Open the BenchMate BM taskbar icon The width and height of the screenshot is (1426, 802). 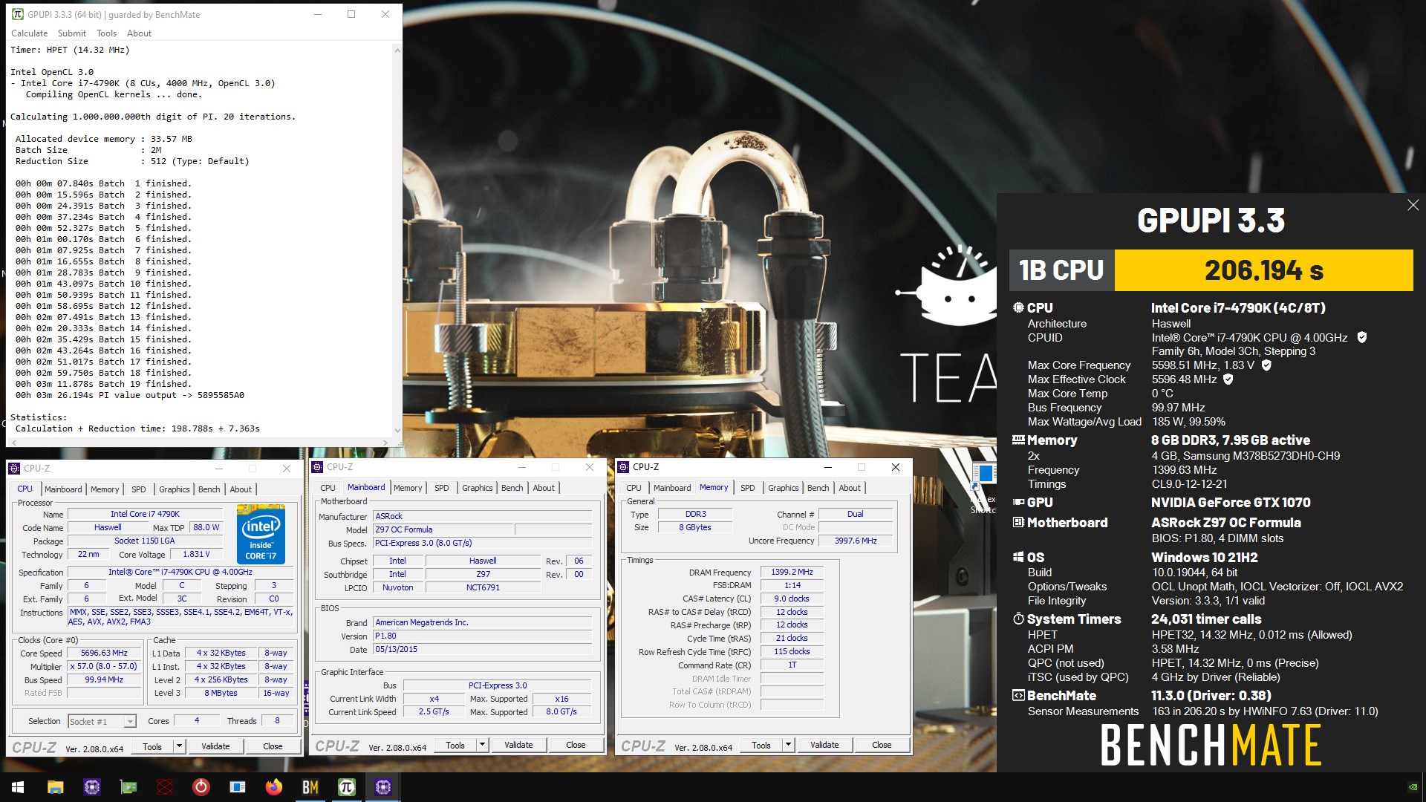(x=310, y=787)
